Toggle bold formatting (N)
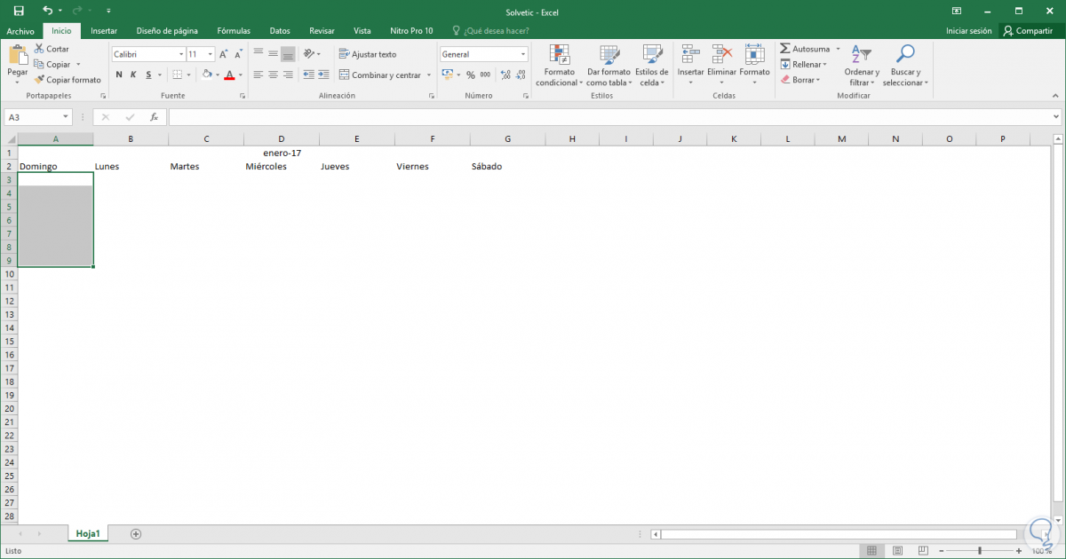The width and height of the screenshot is (1066, 559). click(118, 75)
